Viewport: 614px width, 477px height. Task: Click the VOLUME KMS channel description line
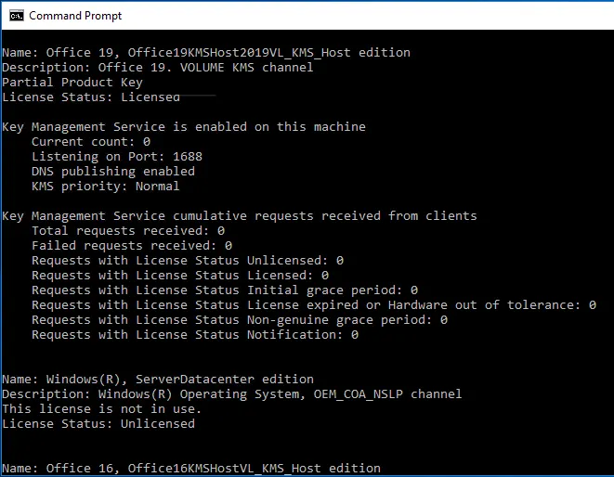coord(158,68)
